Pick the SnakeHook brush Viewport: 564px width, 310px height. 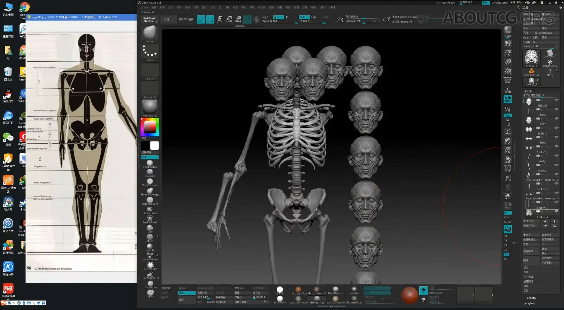150,209
